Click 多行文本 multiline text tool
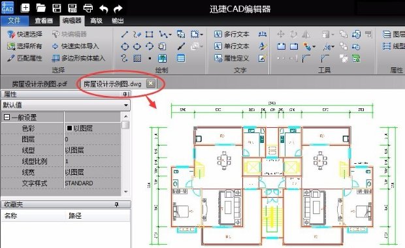 pos(232,34)
